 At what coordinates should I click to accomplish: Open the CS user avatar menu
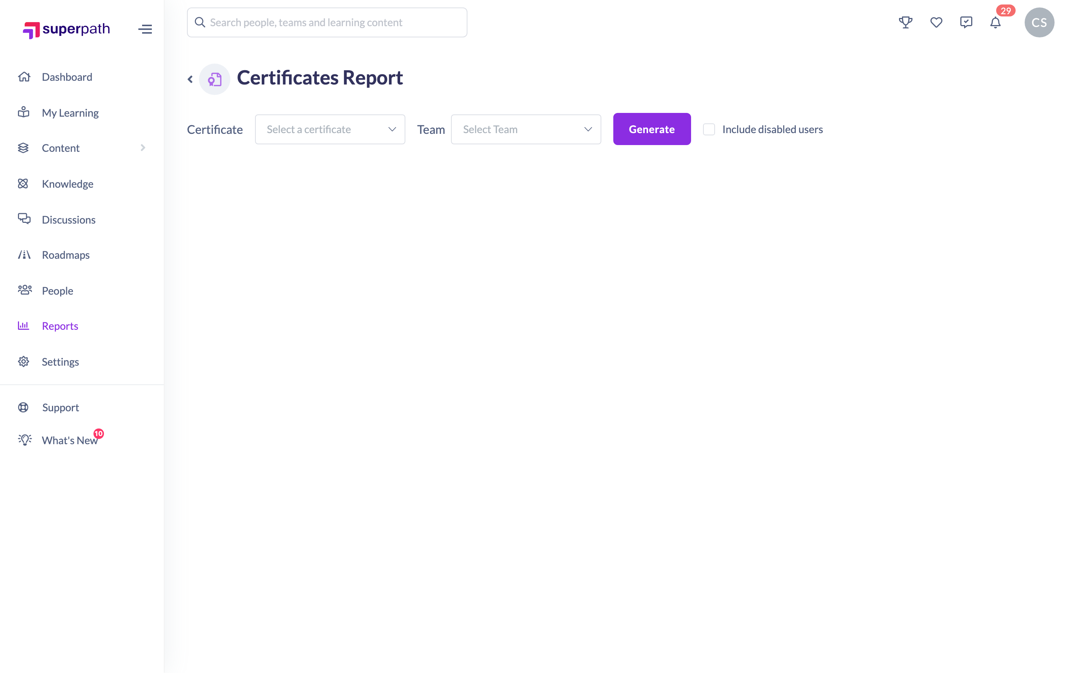click(1039, 22)
